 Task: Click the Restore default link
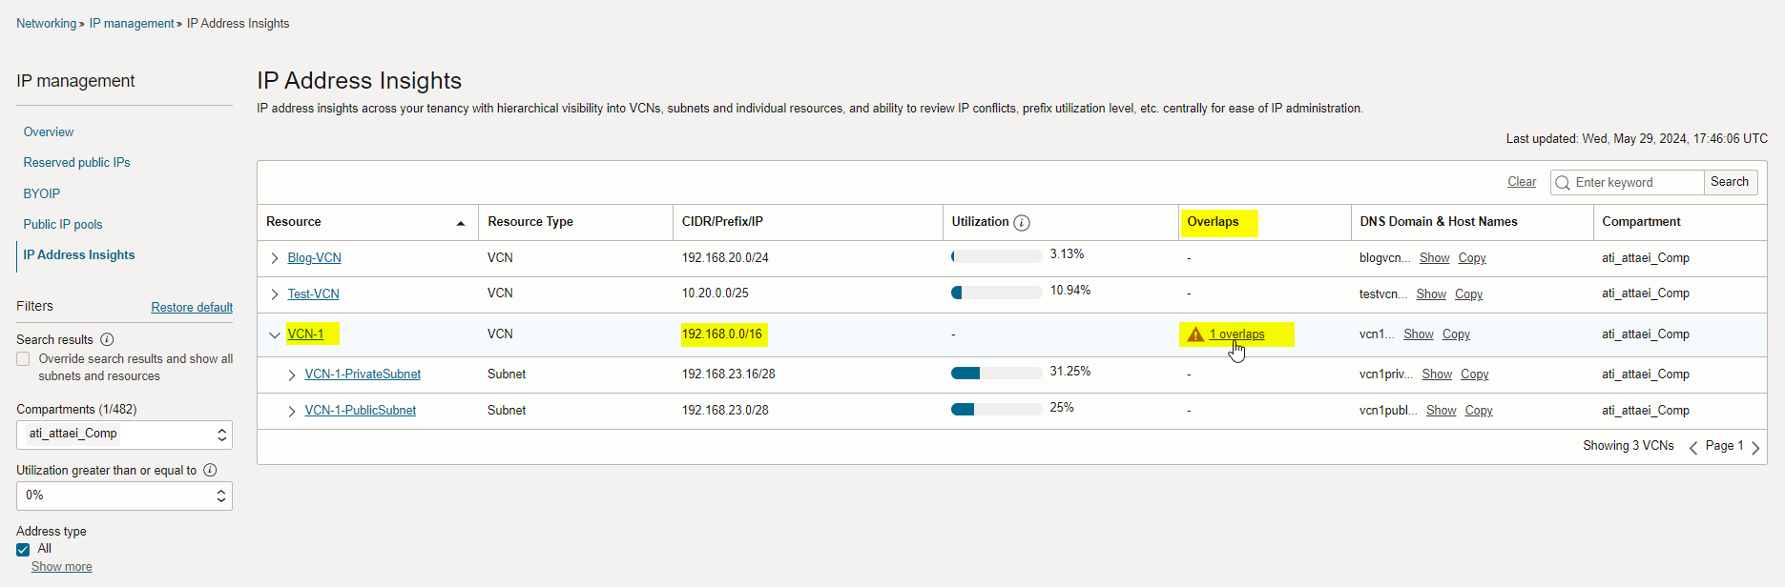(x=192, y=308)
